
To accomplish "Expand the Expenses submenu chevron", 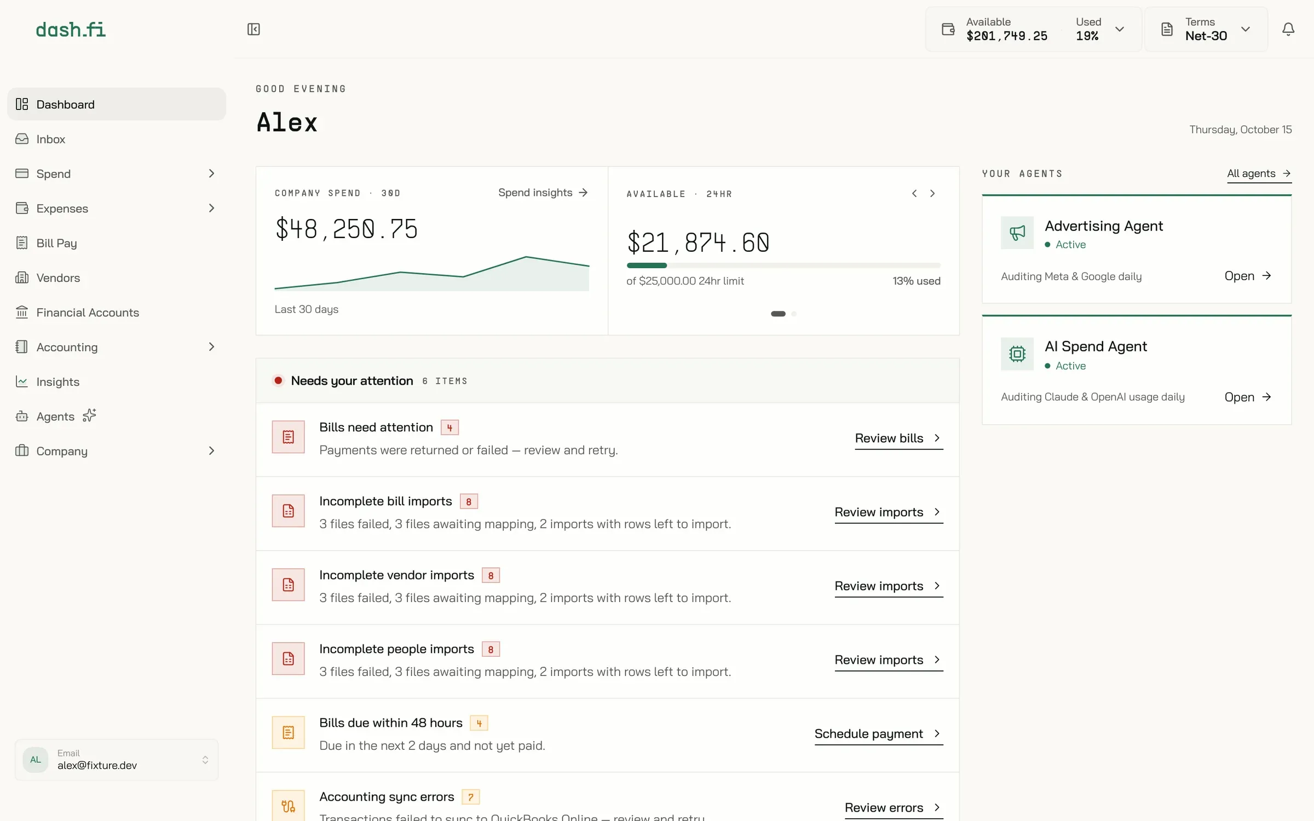I will tap(211, 208).
